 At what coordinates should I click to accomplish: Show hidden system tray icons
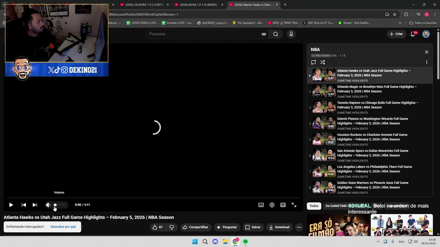click(x=378, y=242)
